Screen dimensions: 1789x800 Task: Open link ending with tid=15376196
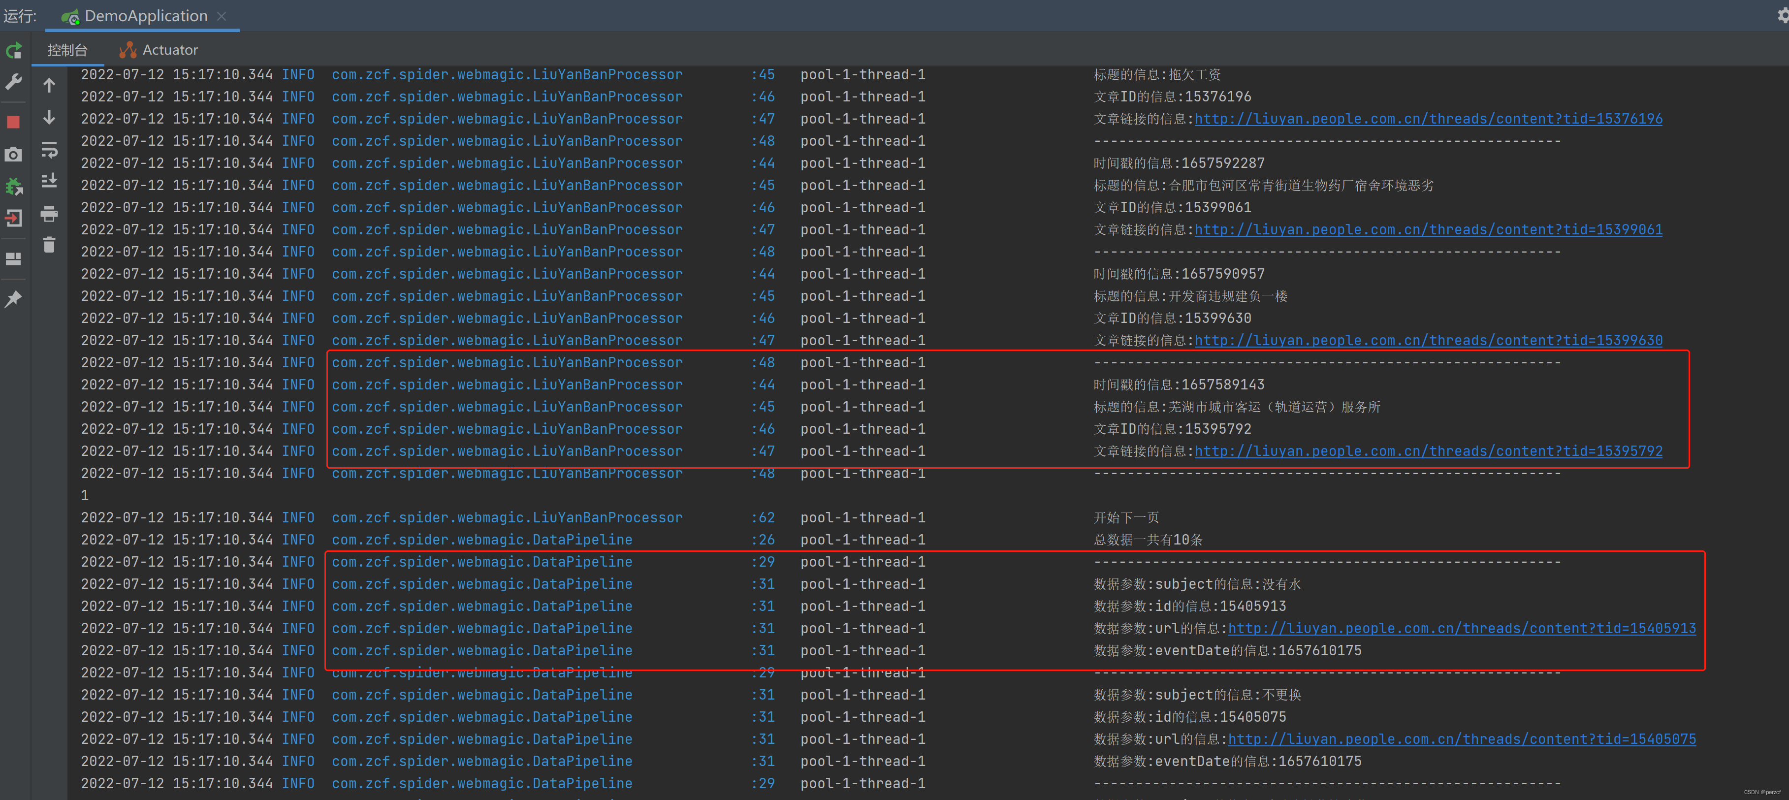tap(1428, 119)
